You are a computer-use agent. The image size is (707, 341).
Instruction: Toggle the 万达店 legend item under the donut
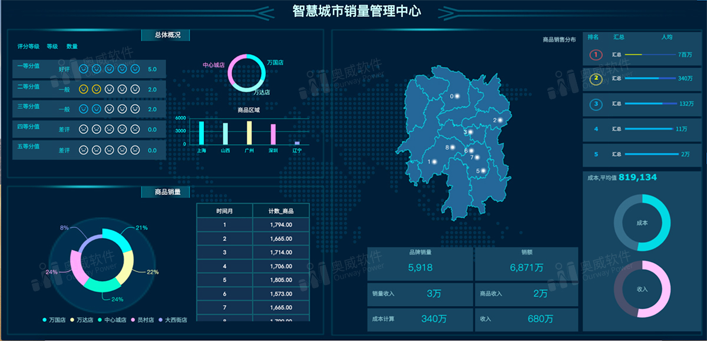pos(81,320)
